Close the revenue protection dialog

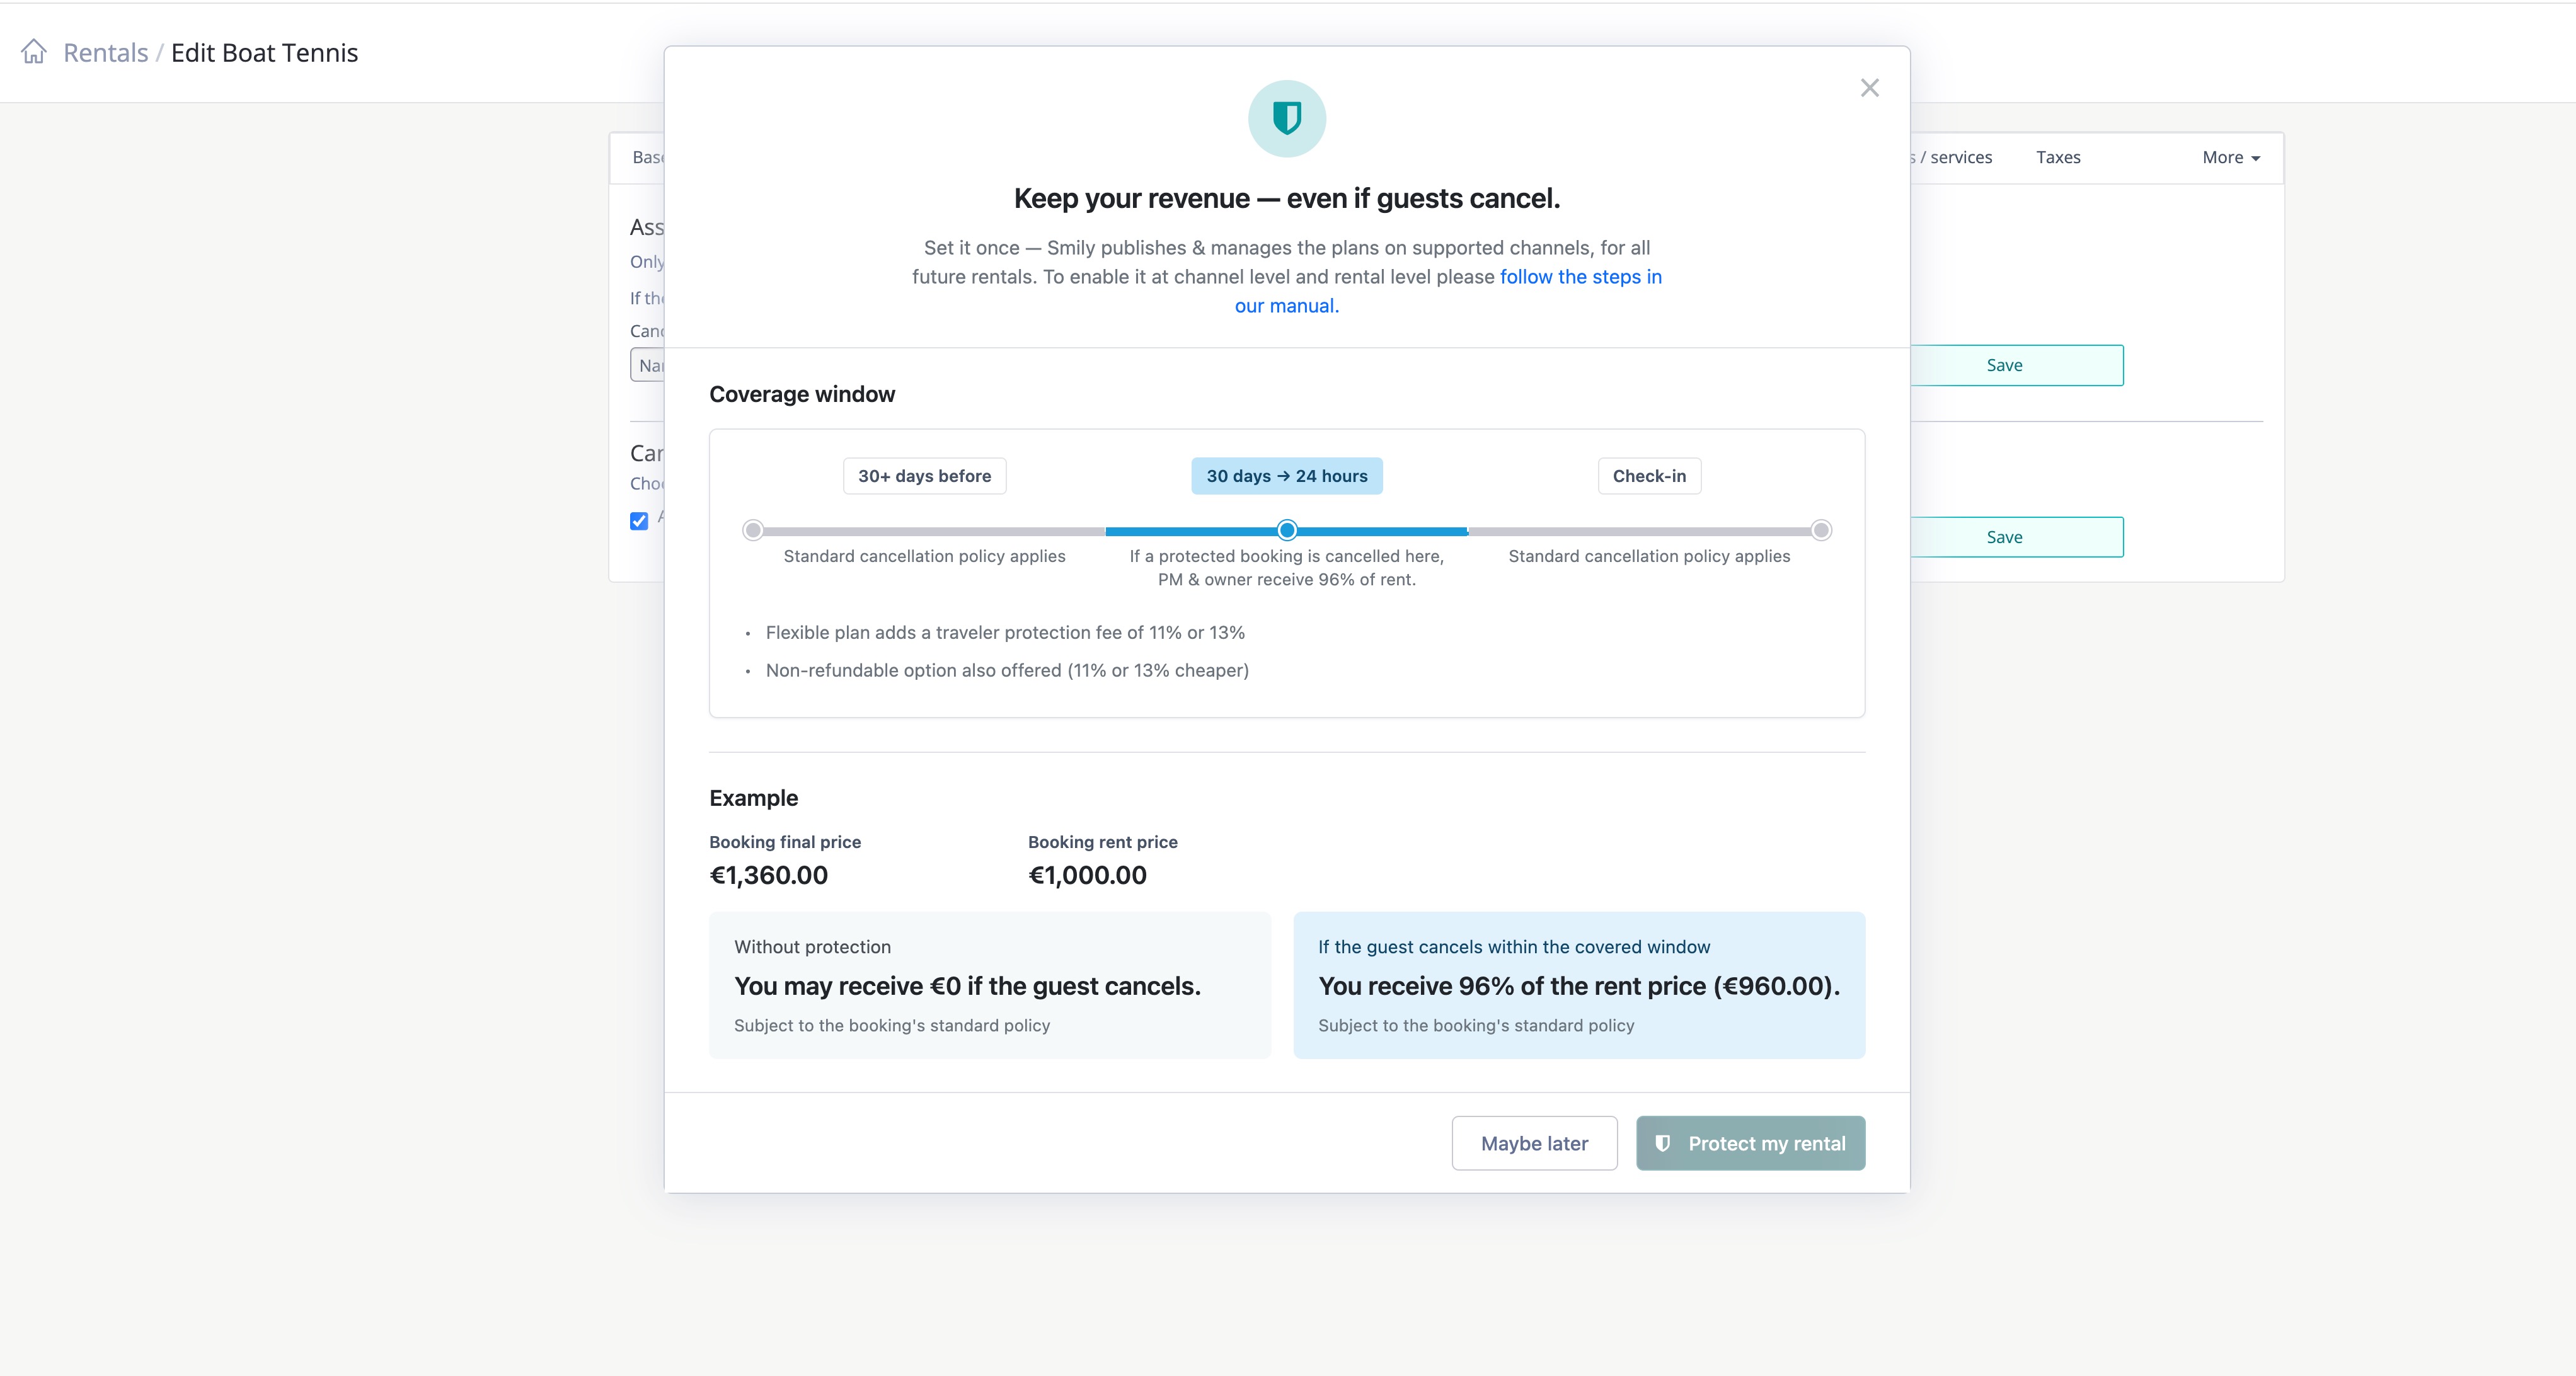(1869, 88)
